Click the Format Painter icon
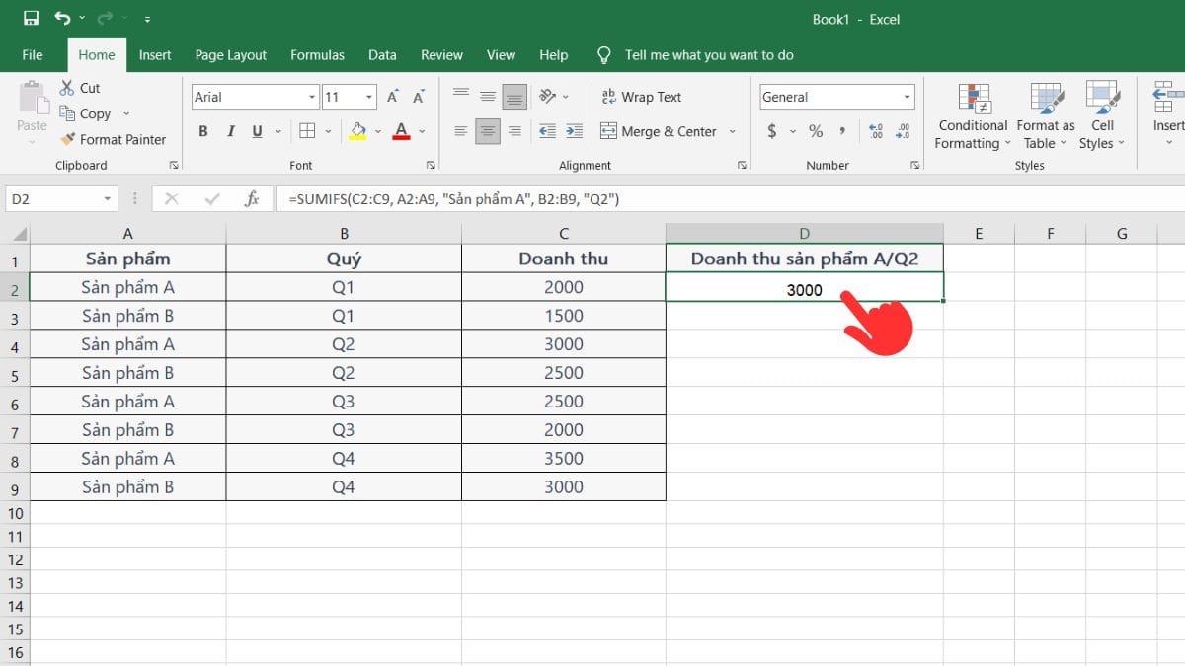The width and height of the screenshot is (1185, 666). pos(67,139)
